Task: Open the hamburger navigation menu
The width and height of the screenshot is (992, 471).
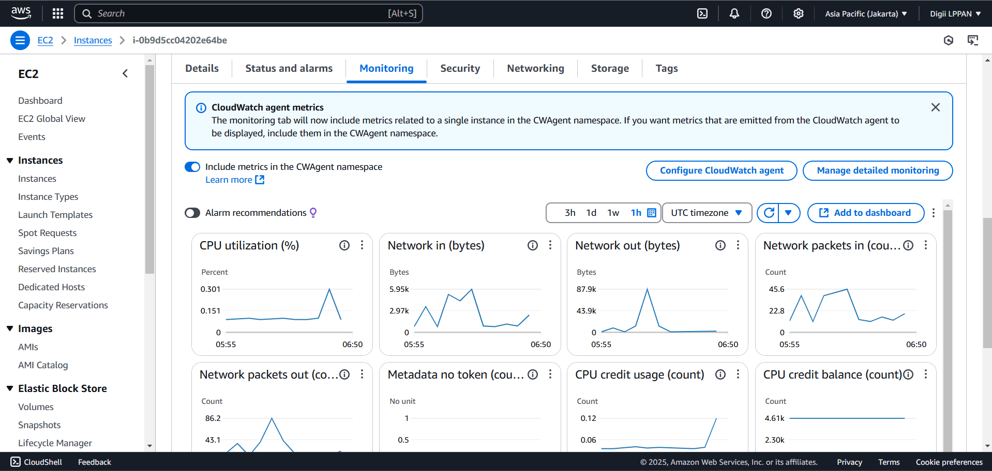Action: [x=20, y=40]
